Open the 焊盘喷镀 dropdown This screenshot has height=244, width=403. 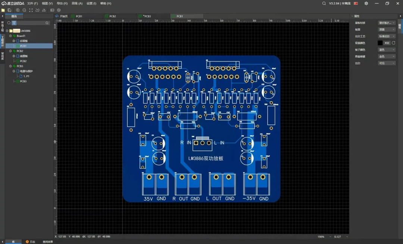(387, 56)
